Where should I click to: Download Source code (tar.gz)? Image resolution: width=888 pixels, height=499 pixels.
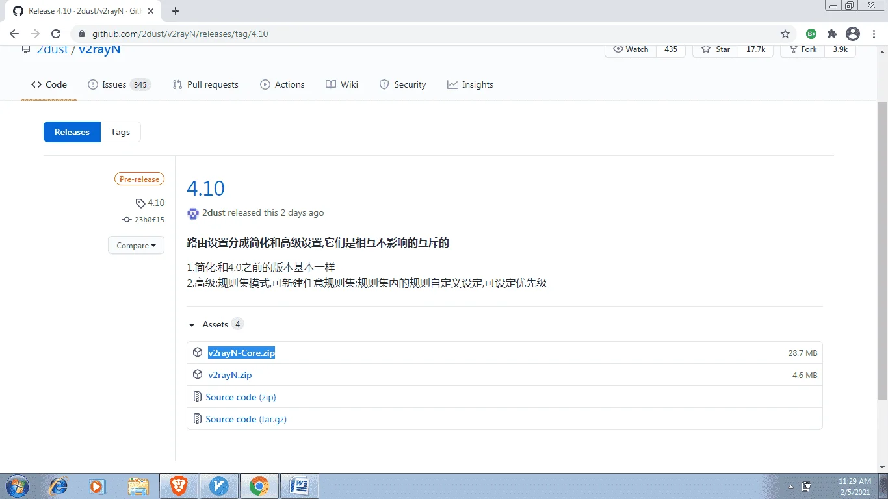[x=246, y=419]
